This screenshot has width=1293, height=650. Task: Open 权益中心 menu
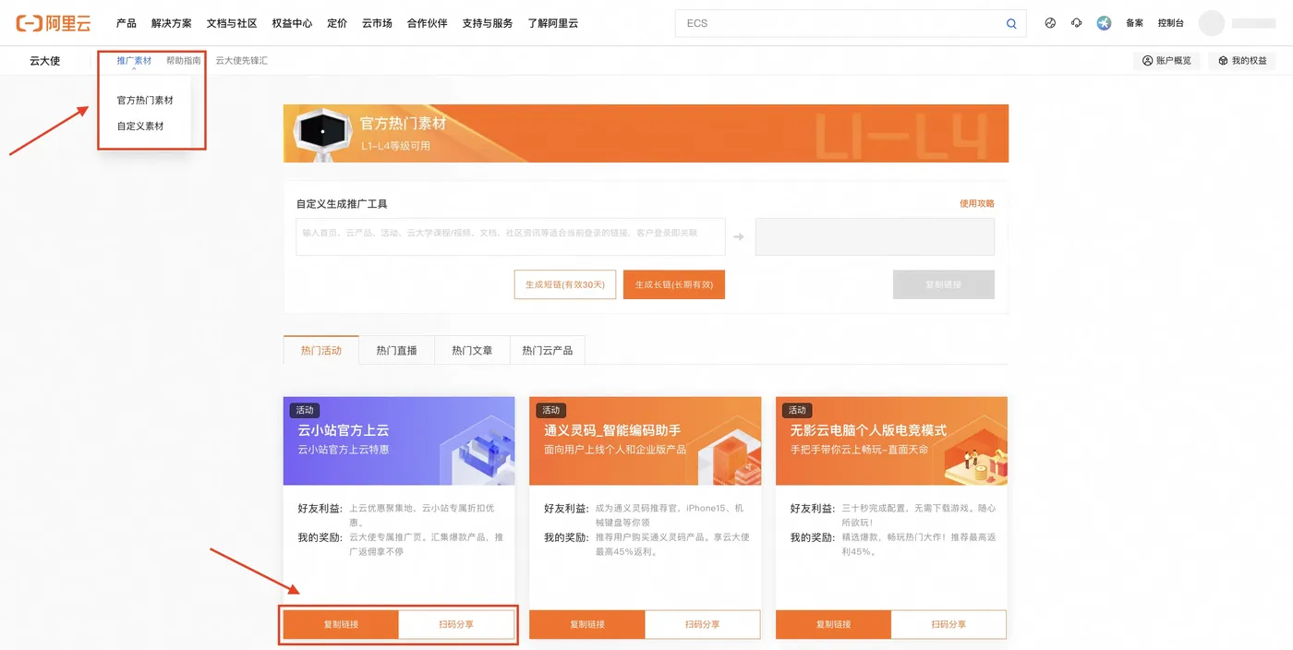pos(292,23)
